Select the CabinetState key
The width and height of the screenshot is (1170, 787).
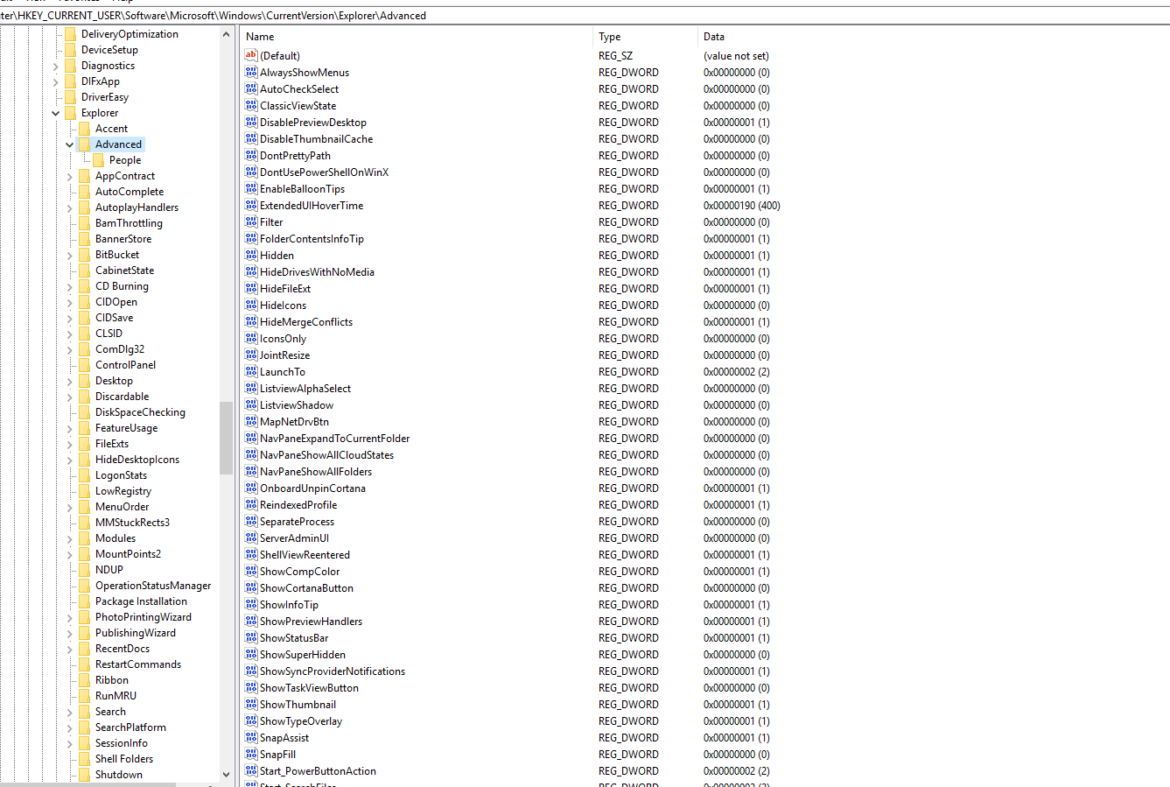pos(124,271)
